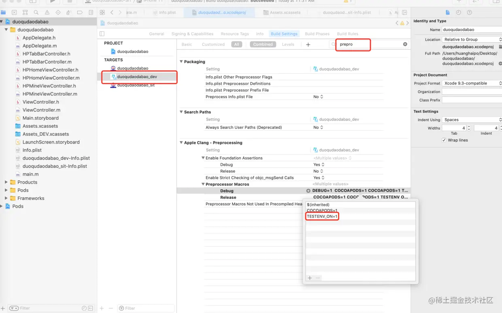This screenshot has width=502, height=313.
Task: Show the Symbol navigator
Action: (25, 13)
